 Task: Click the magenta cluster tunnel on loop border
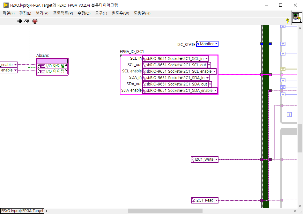262,75
